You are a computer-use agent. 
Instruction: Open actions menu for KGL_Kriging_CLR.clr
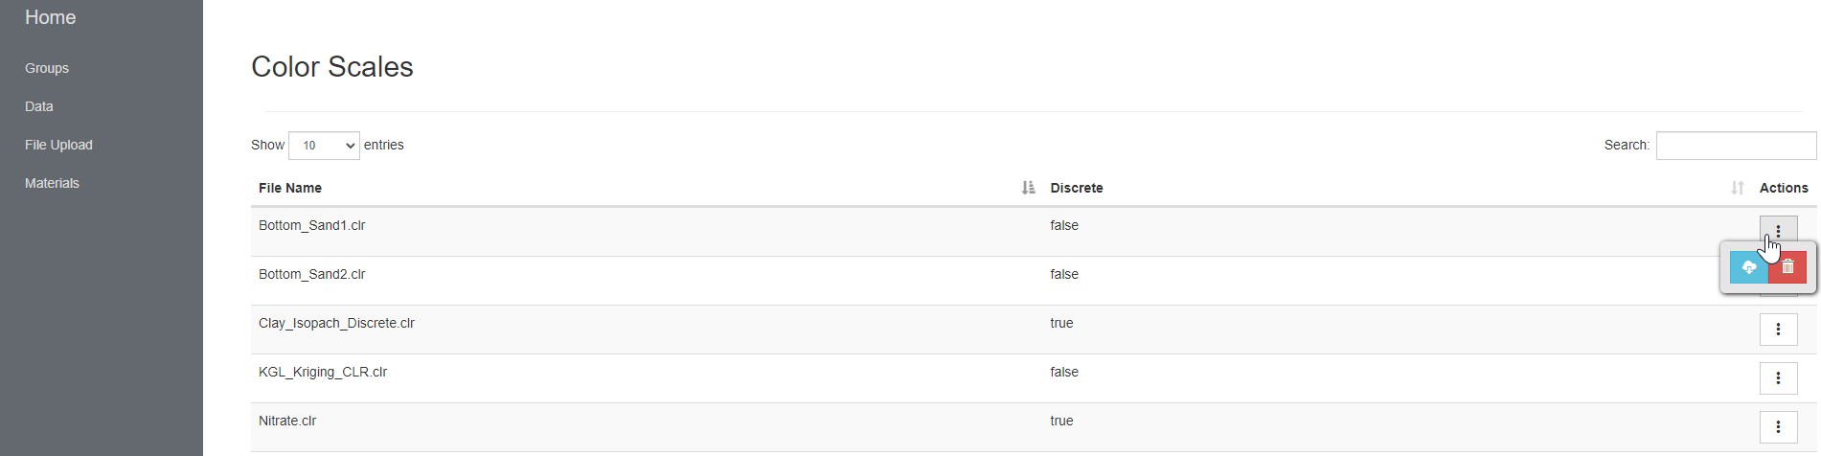[x=1778, y=377]
